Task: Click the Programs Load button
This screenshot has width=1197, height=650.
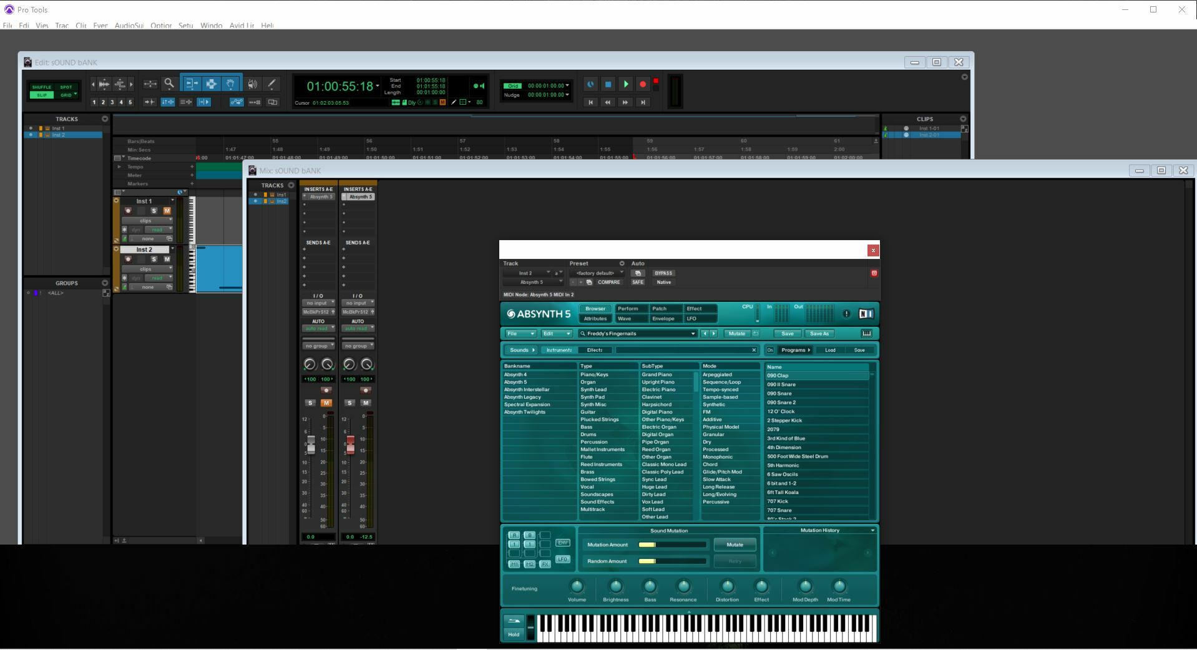Action: tap(830, 350)
